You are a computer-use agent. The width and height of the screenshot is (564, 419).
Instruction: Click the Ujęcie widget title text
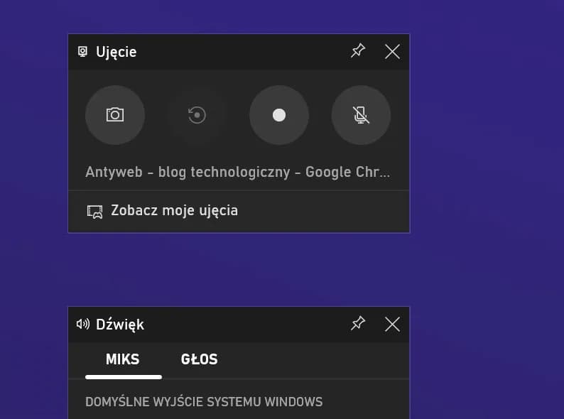click(x=116, y=52)
